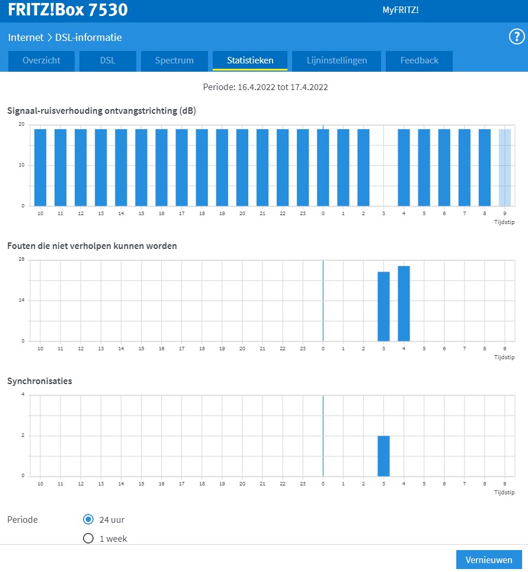Click the DSL-informatie breadcrumb text
528x572 pixels.
(88, 37)
